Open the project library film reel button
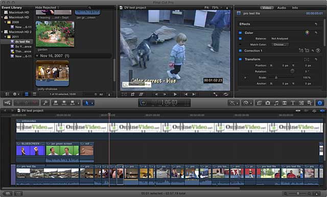Screen dimensions: 327x197 8,193
